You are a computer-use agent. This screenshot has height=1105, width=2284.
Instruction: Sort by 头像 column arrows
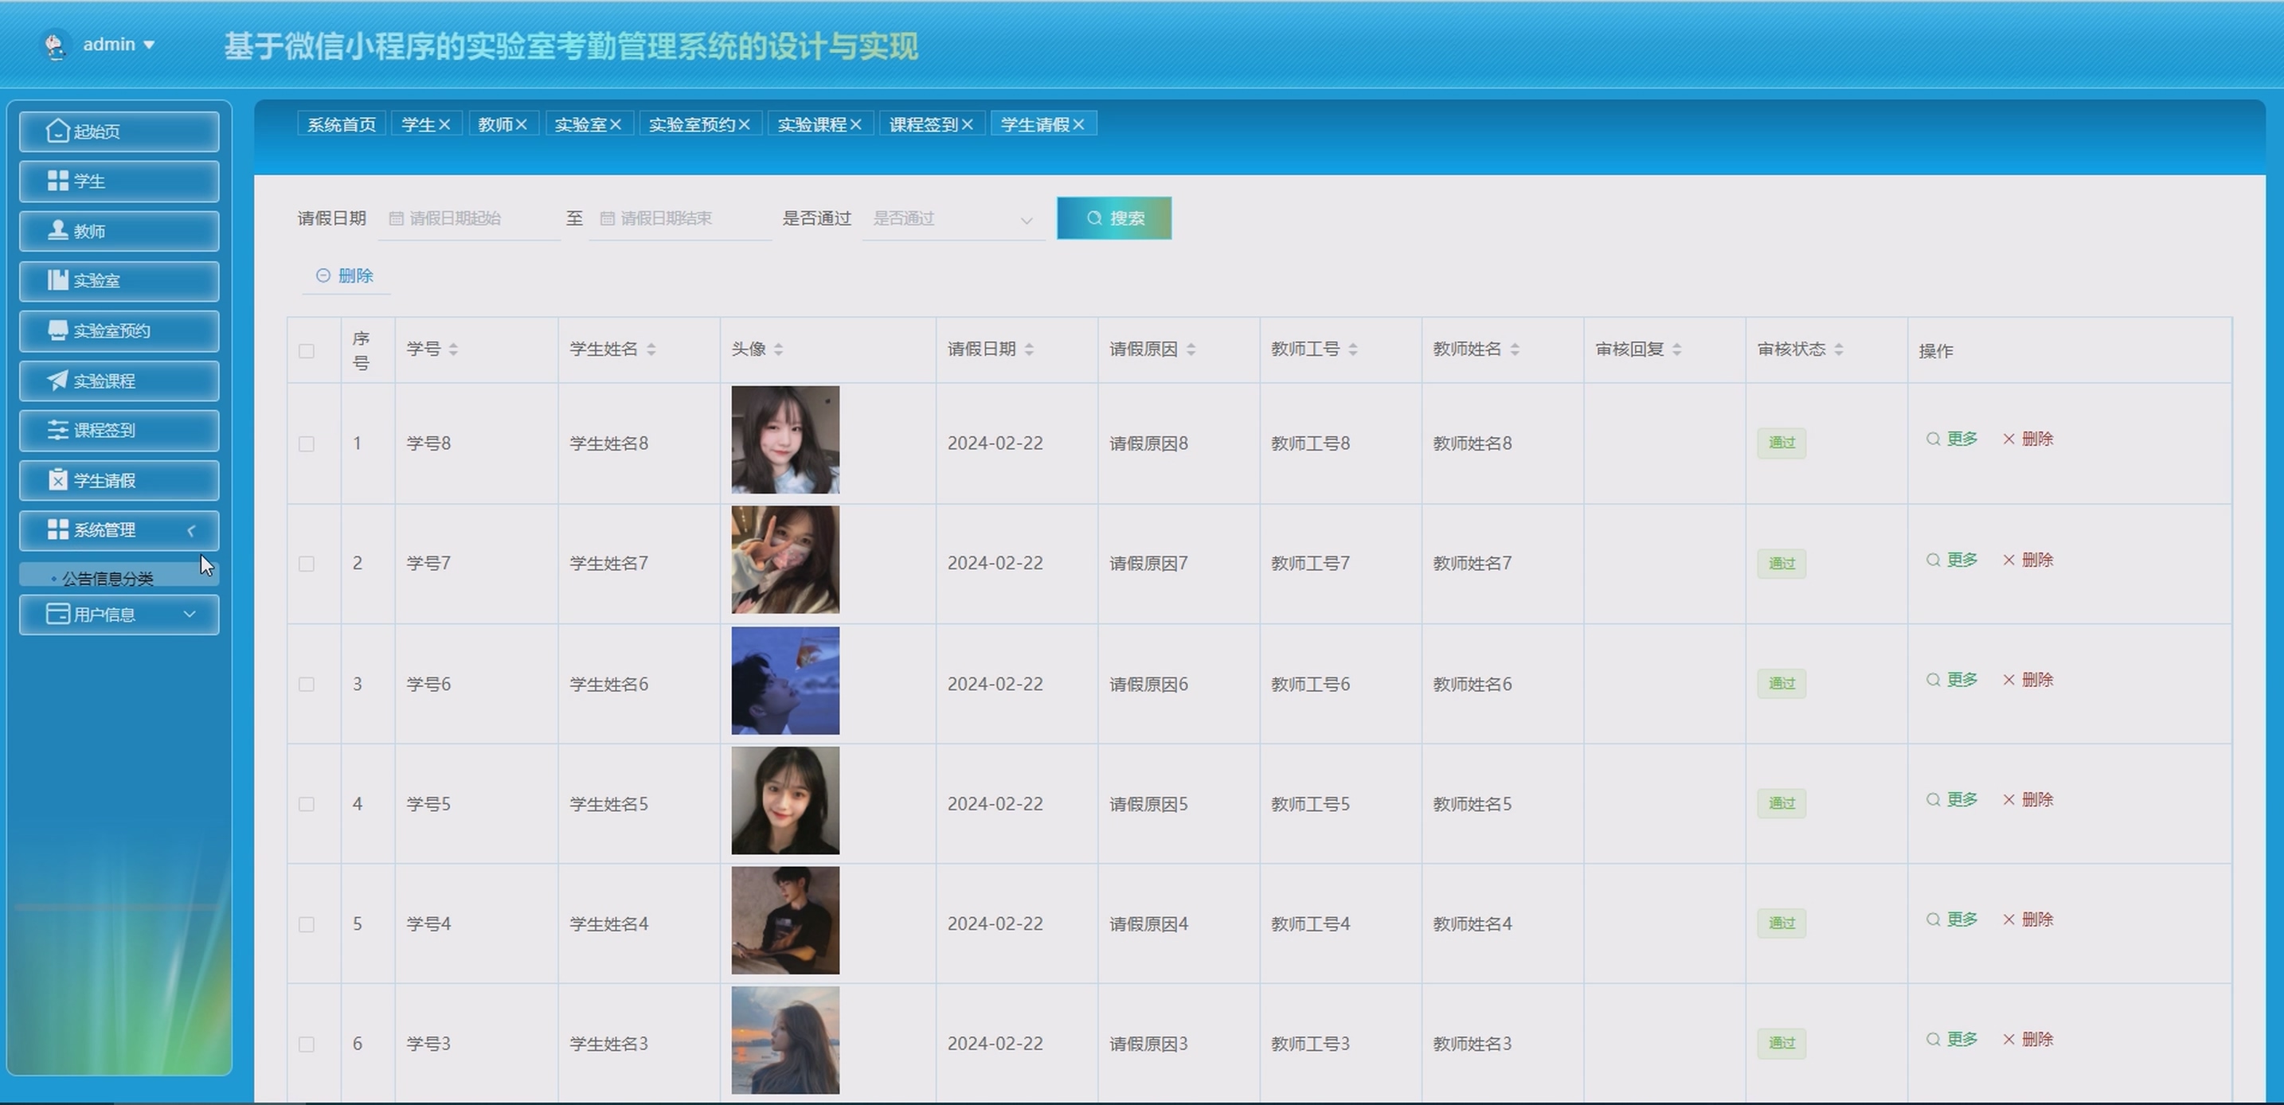[x=779, y=349]
